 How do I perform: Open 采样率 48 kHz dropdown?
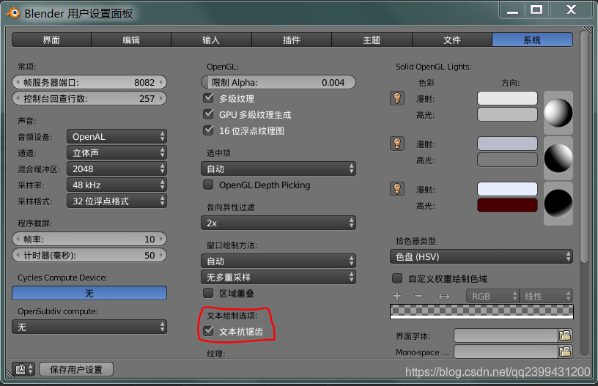(x=117, y=185)
